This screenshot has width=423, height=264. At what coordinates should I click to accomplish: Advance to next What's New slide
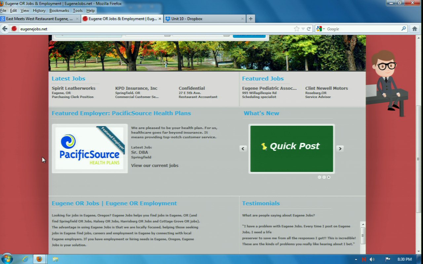pos(340,148)
